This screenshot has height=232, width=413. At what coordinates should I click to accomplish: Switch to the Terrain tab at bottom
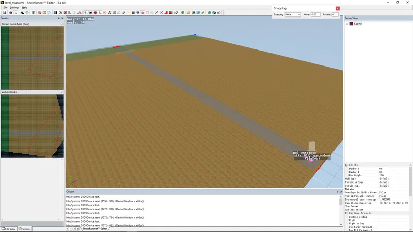click(24, 229)
